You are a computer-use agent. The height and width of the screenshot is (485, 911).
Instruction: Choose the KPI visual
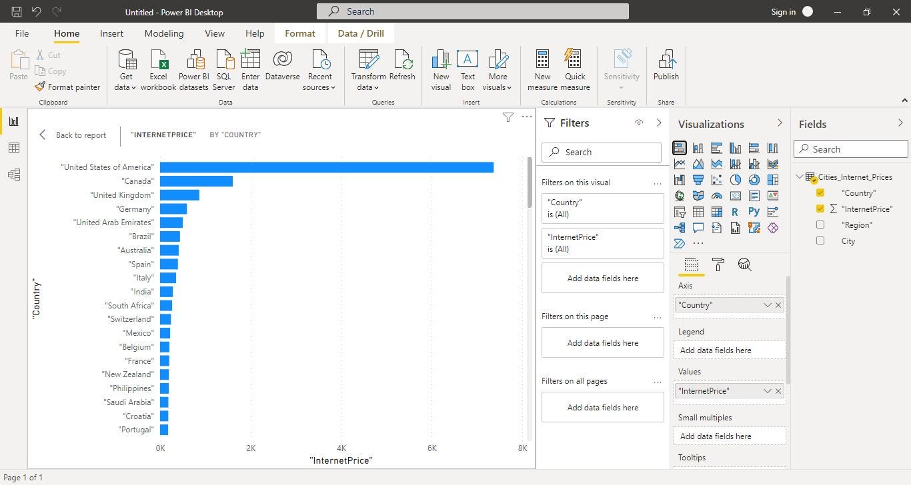[773, 196]
